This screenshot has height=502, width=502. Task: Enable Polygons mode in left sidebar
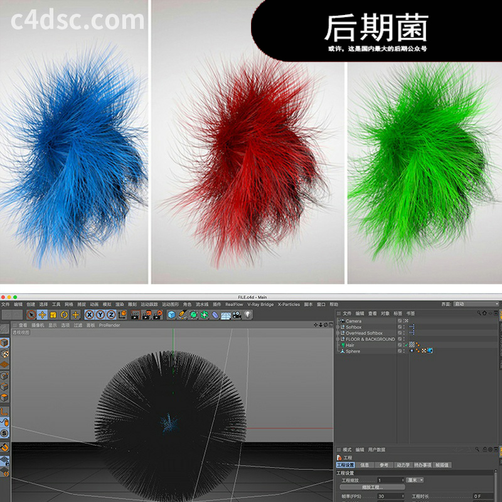(4, 398)
